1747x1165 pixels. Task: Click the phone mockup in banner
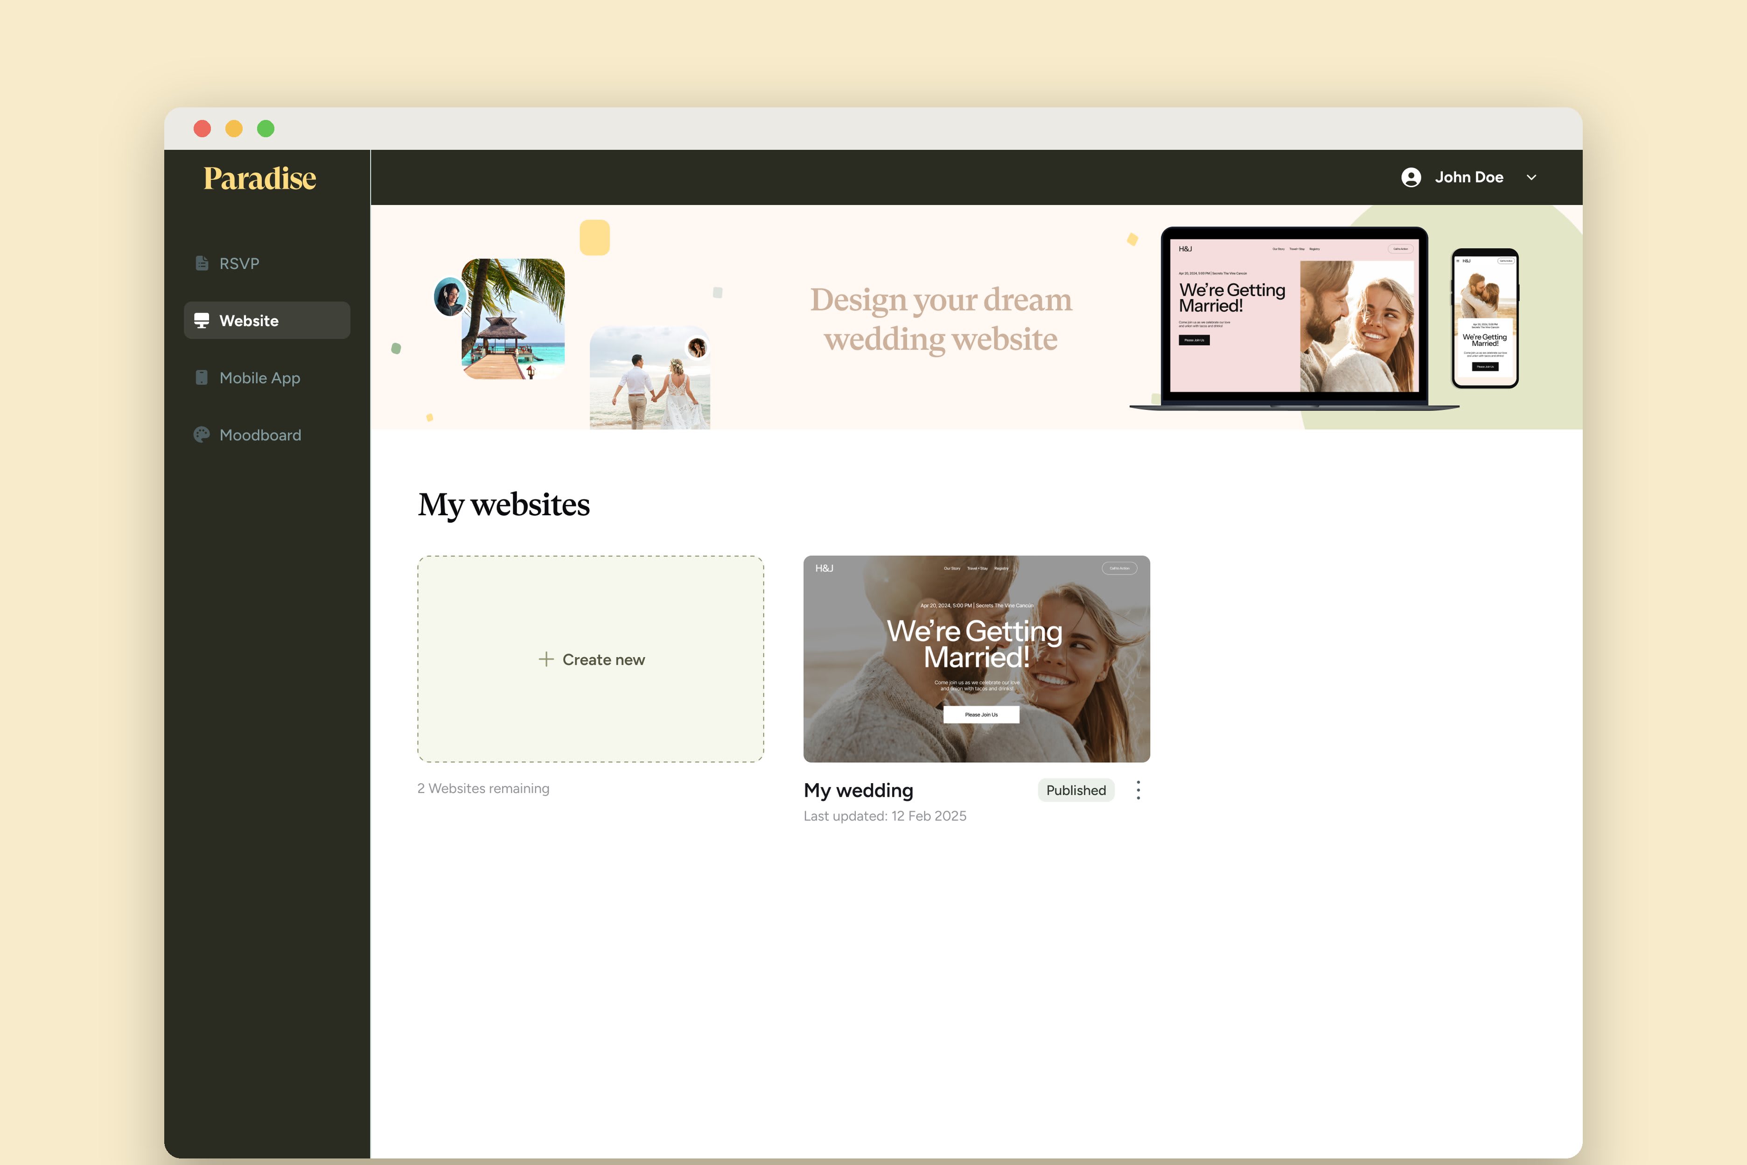[x=1485, y=318]
